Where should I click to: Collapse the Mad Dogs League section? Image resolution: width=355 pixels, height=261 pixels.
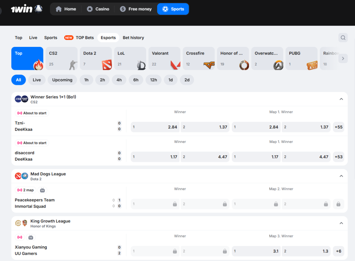tap(341, 176)
